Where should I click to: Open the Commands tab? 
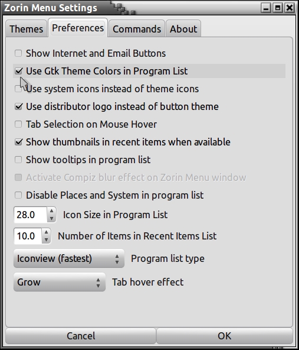[x=137, y=29]
